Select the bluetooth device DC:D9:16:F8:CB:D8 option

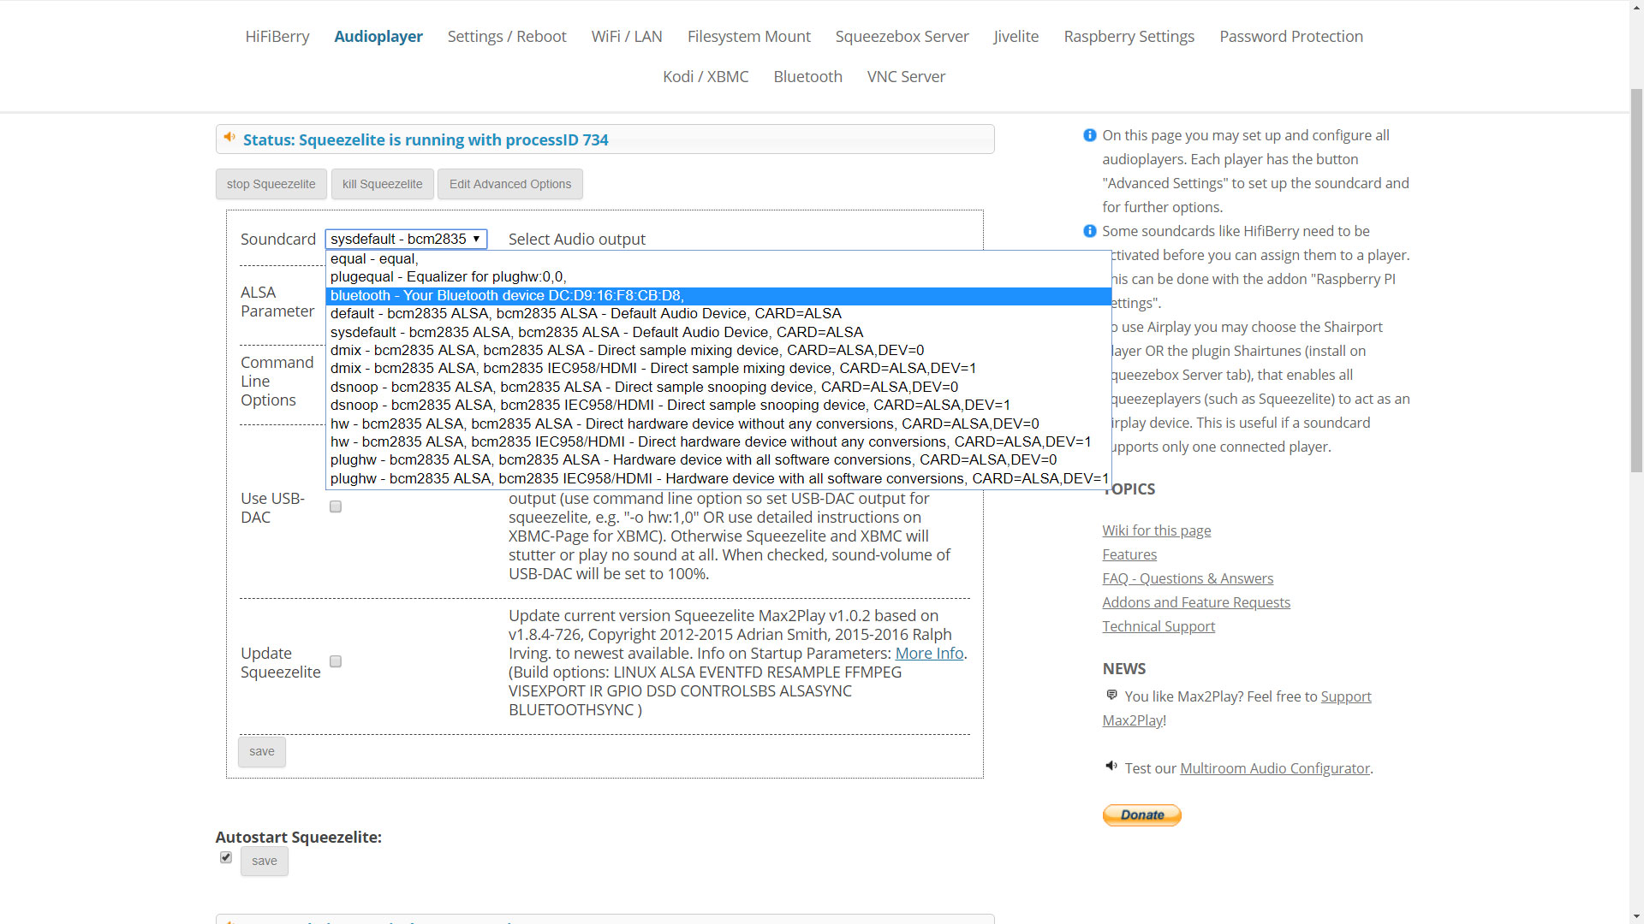(718, 296)
